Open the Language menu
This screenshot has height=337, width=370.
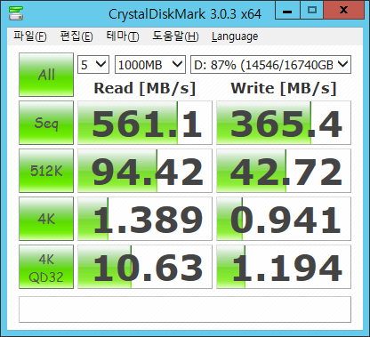click(x=235, y=36)
